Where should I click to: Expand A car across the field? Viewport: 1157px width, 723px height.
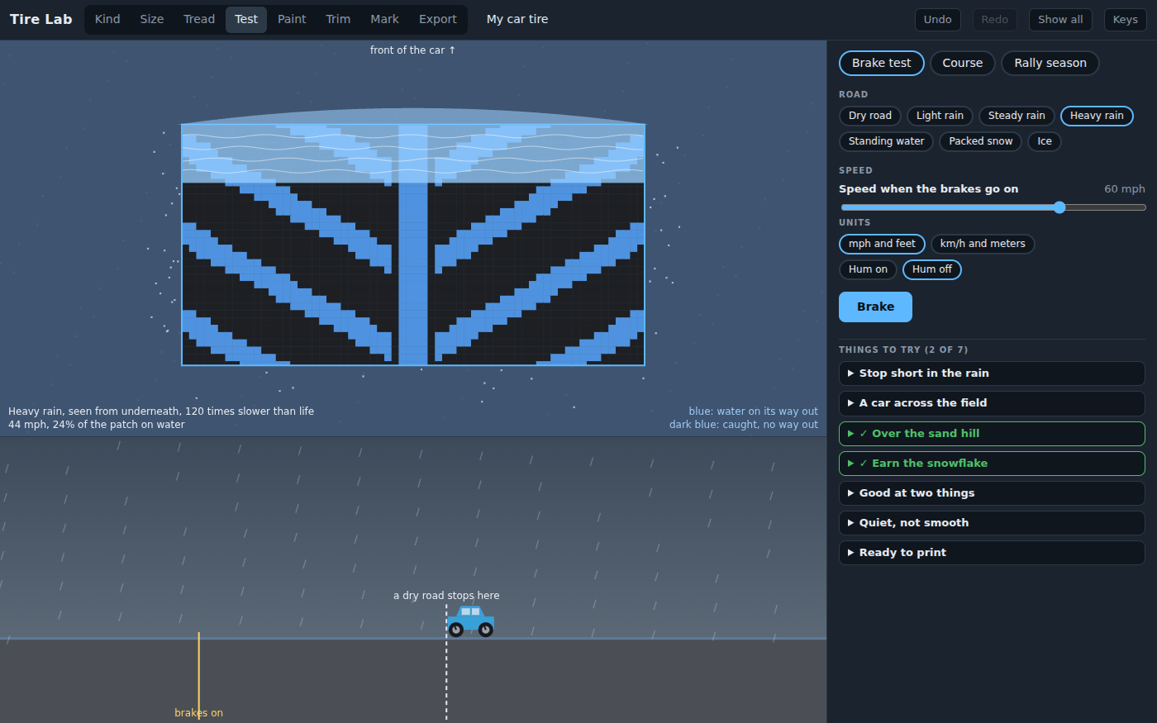pos(992,403)
